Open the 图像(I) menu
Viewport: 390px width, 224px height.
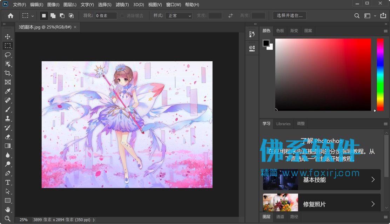(53, 5)
